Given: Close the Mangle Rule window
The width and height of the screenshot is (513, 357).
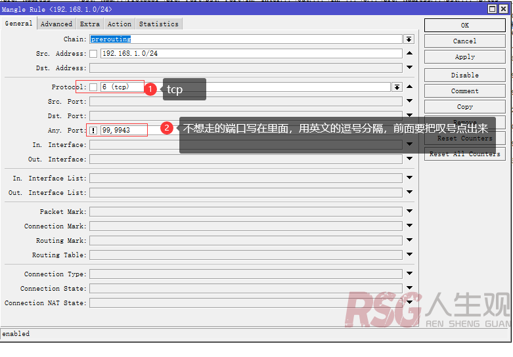Looking at the screenshot, I should [503, 9].
